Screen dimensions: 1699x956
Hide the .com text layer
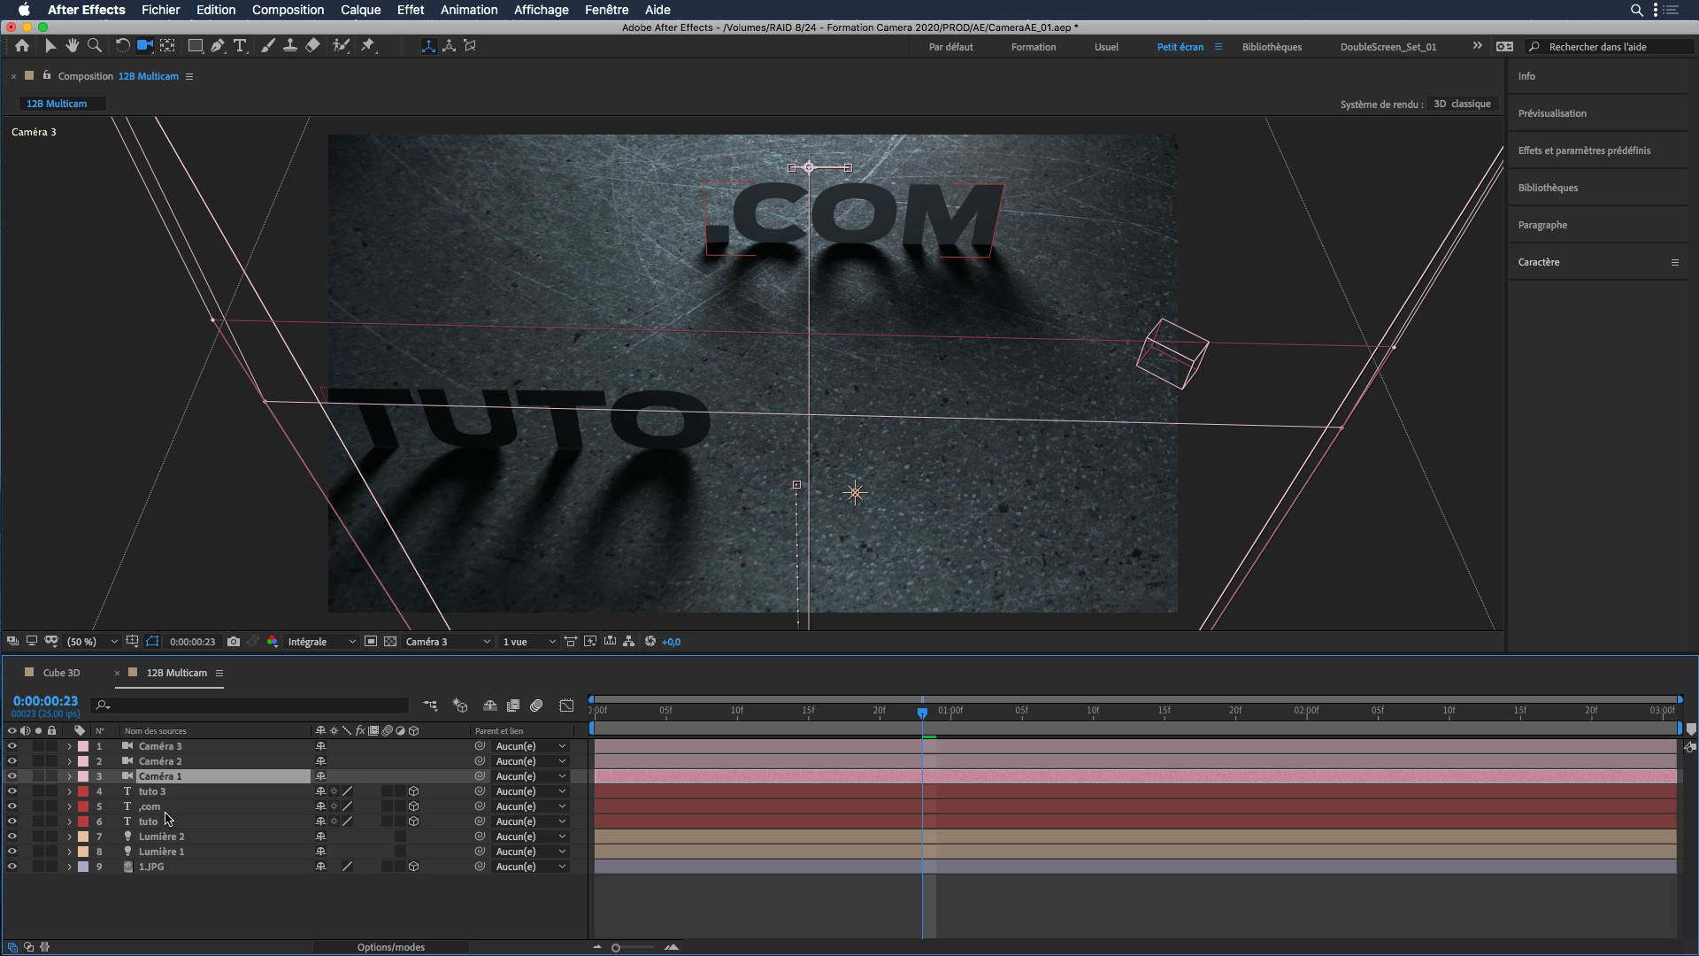[12, 806]
